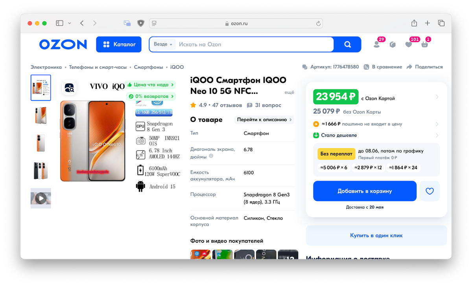Screen dimensions: 472x286
Task: Click the Артикул: 1776478580 text
Action: pos(335,67)
